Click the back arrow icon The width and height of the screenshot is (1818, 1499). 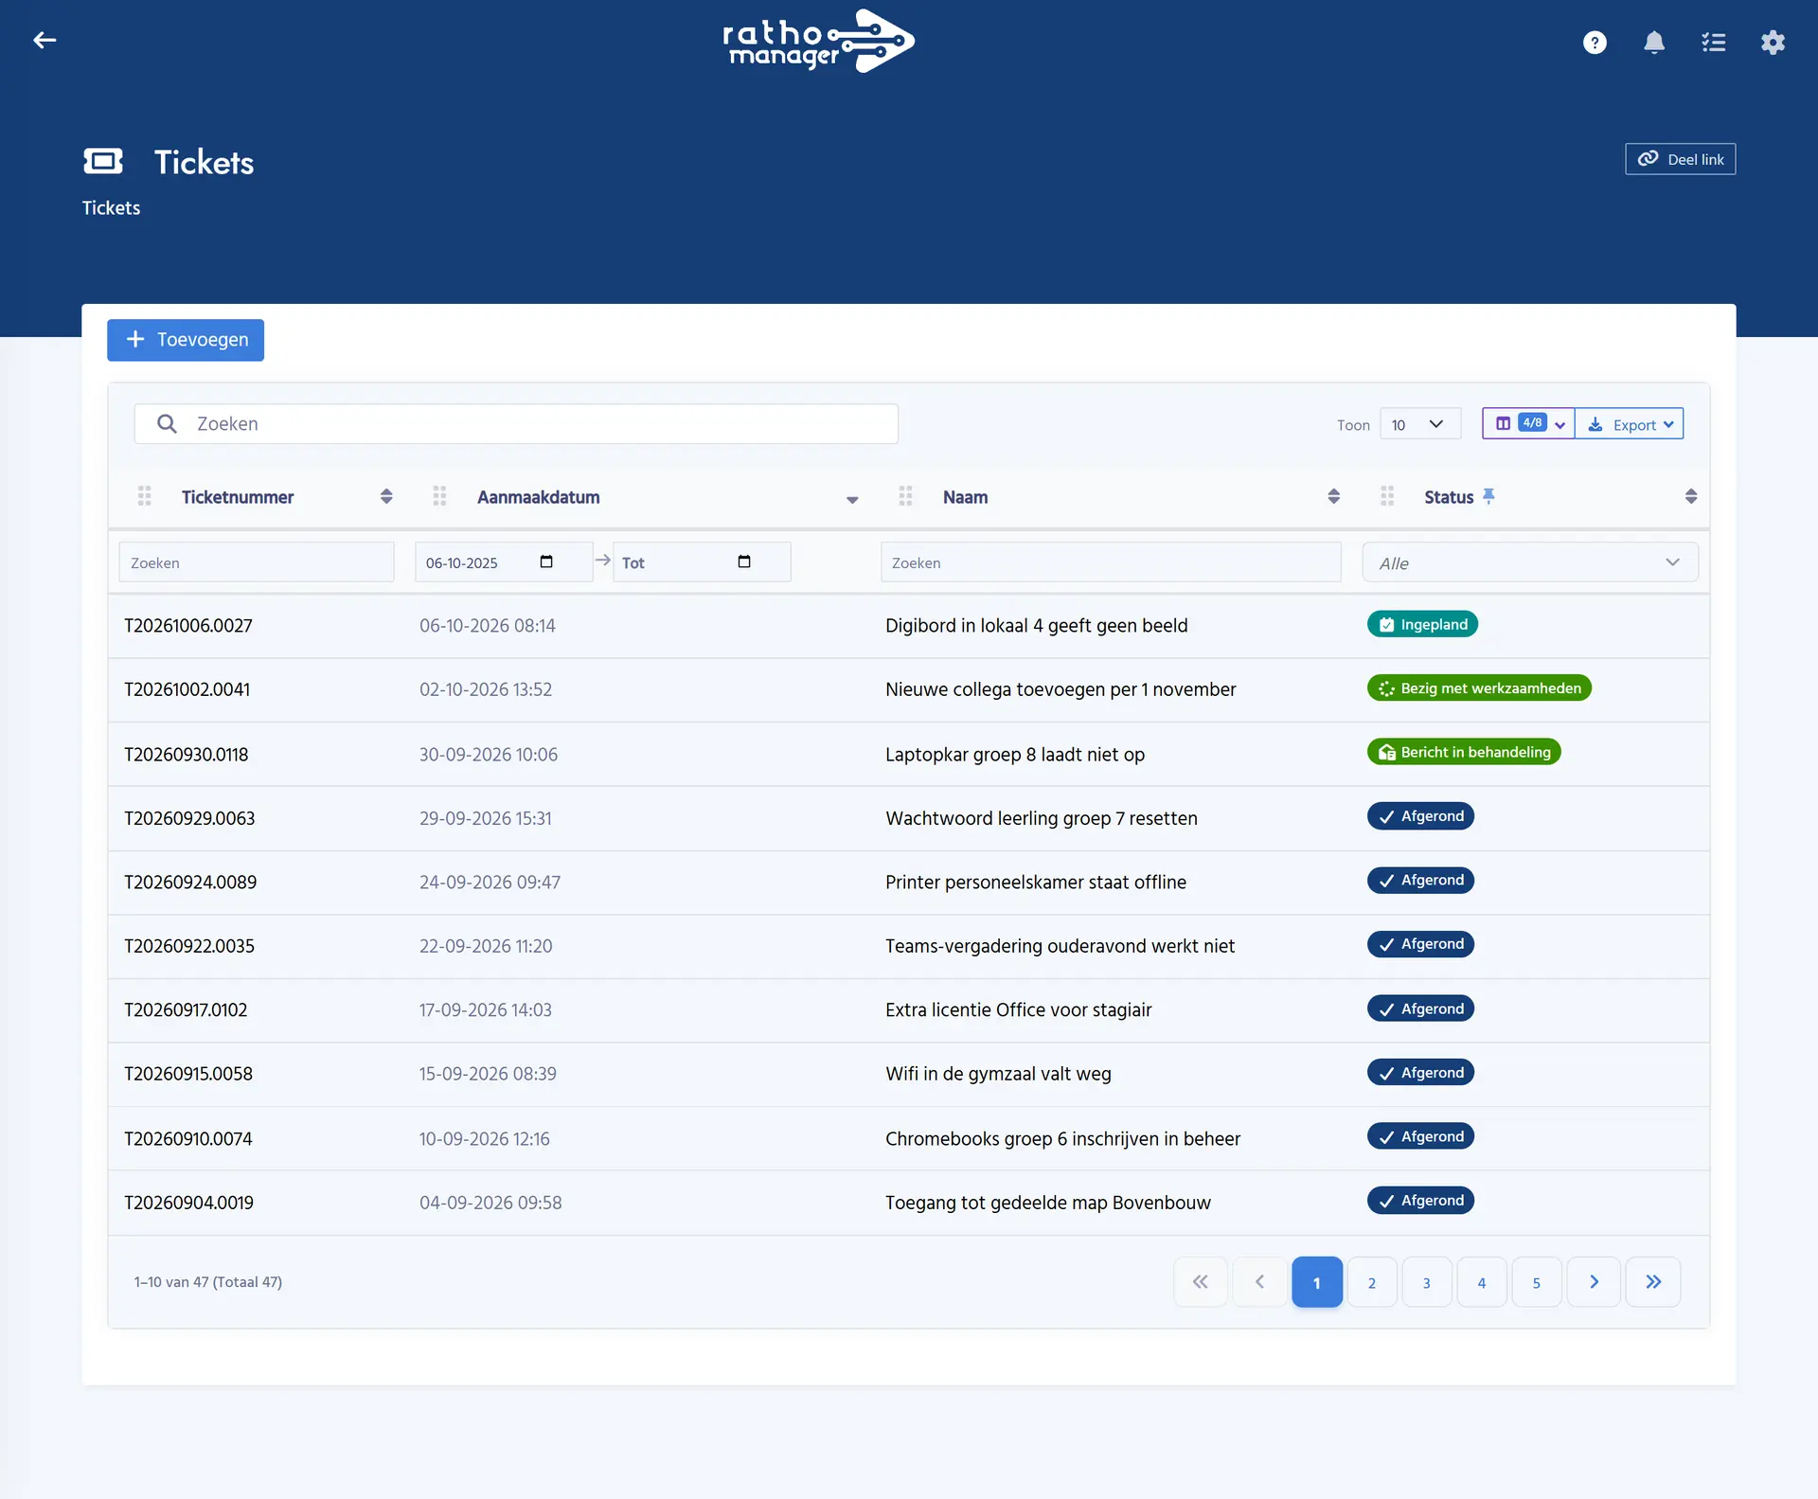point(45,40)
